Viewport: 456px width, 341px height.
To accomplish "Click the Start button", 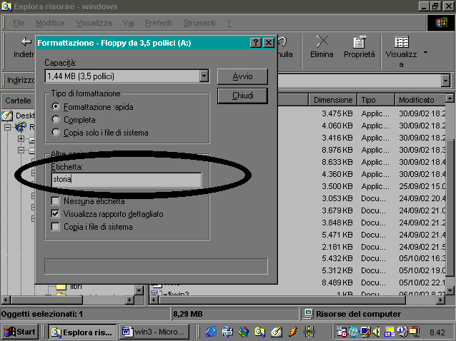I will pos(20,332).
